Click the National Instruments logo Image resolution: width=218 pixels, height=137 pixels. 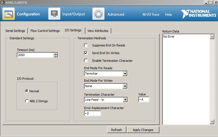click(199, 14)
